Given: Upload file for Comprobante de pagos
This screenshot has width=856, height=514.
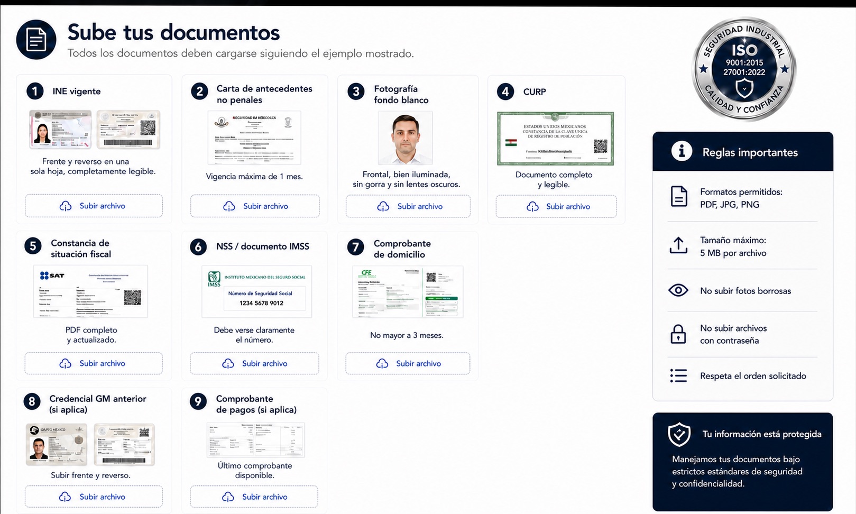Looking at the screenshot, I should (x=254, y=497).
